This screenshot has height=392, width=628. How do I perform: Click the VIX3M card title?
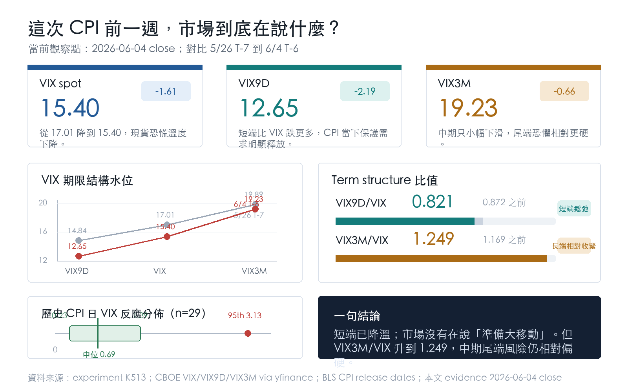tap(454, 83)
